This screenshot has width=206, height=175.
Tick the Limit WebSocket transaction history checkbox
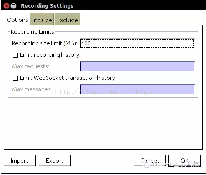pos(15,78)
